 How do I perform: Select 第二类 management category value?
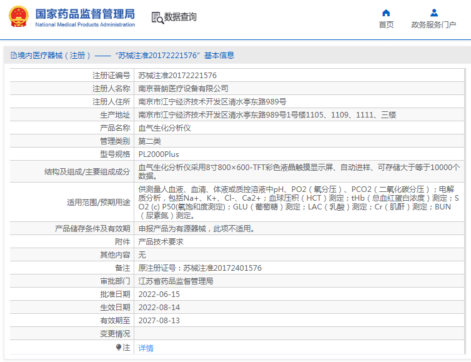tap(149, 141)
